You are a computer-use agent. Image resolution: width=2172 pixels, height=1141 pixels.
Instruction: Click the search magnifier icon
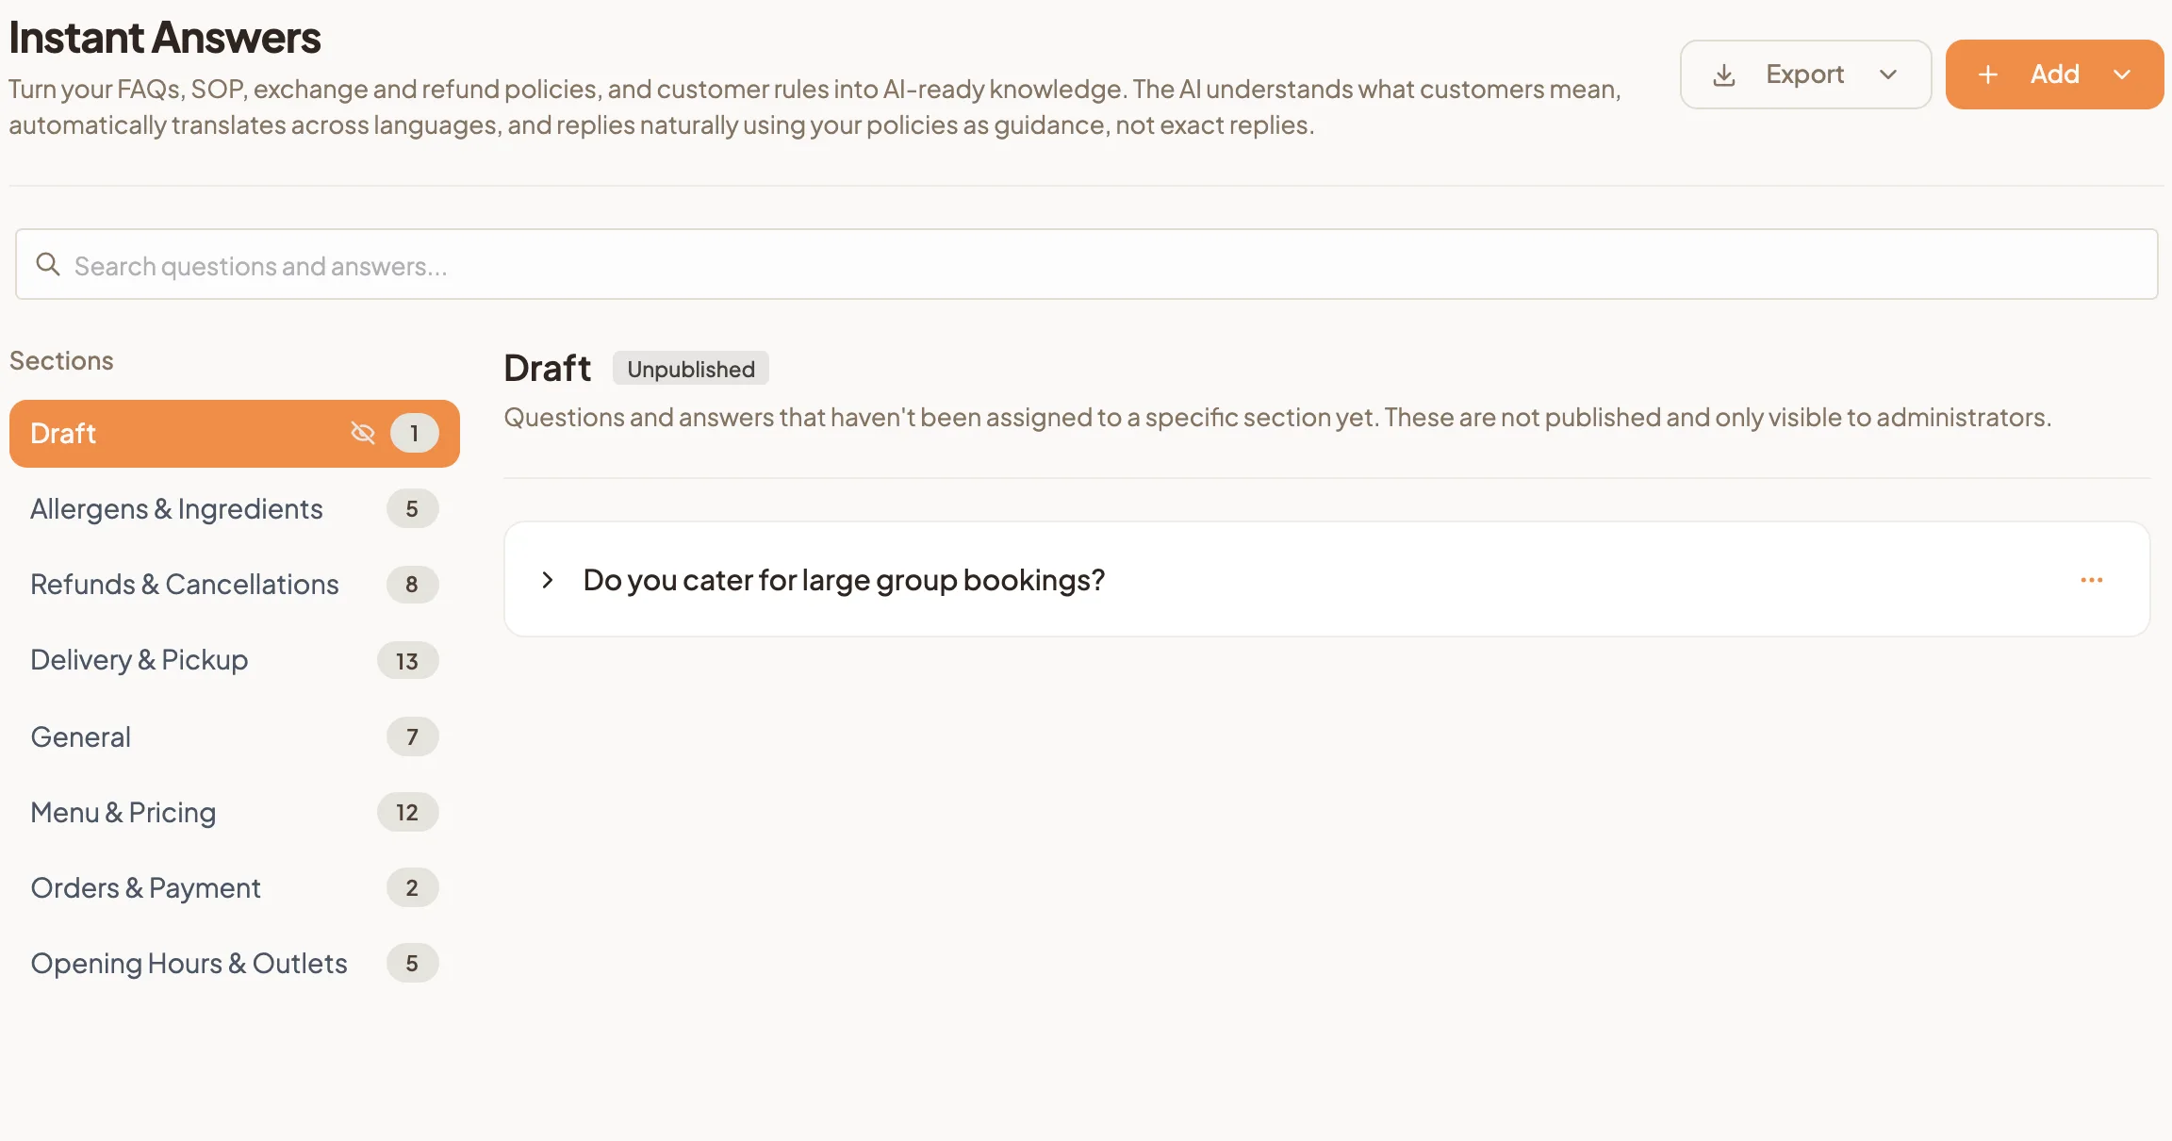(48, 264)
